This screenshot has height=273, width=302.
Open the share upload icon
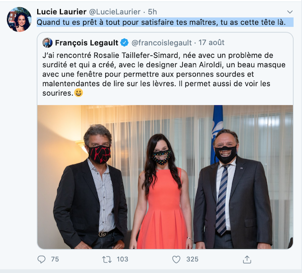[247, 259]
